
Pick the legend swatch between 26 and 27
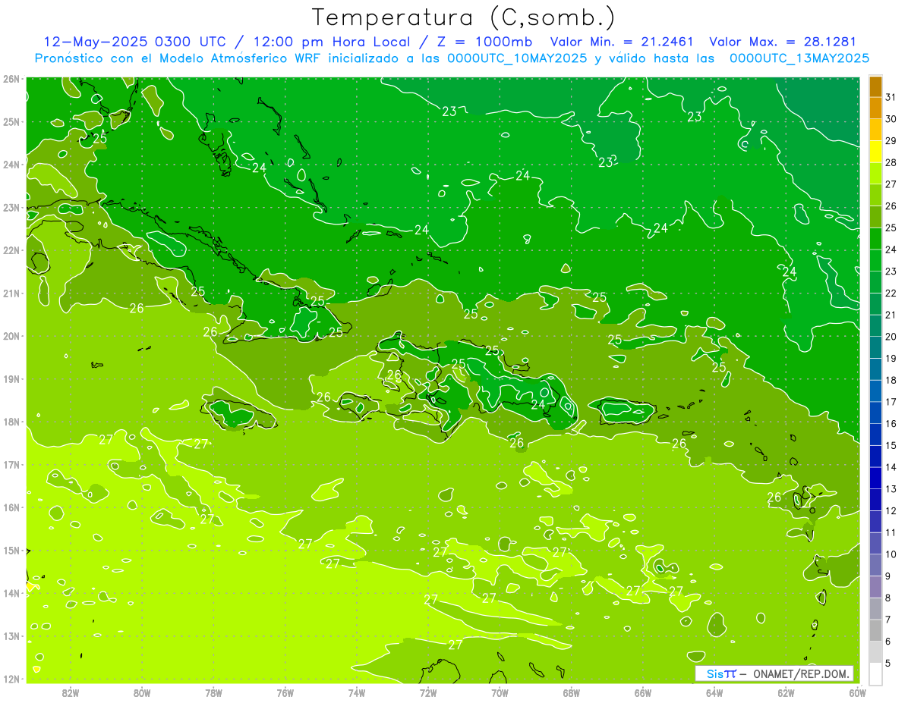tap(875, 195)
